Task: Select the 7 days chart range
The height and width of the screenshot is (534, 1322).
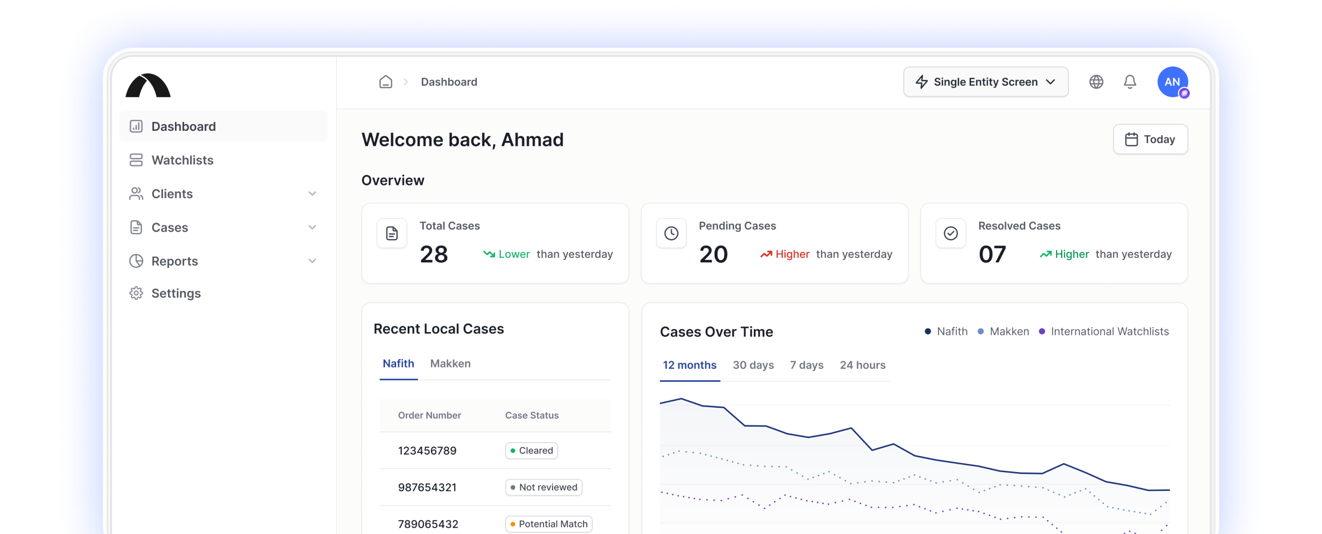Action: pyautogui.click(x=806, y=365)
